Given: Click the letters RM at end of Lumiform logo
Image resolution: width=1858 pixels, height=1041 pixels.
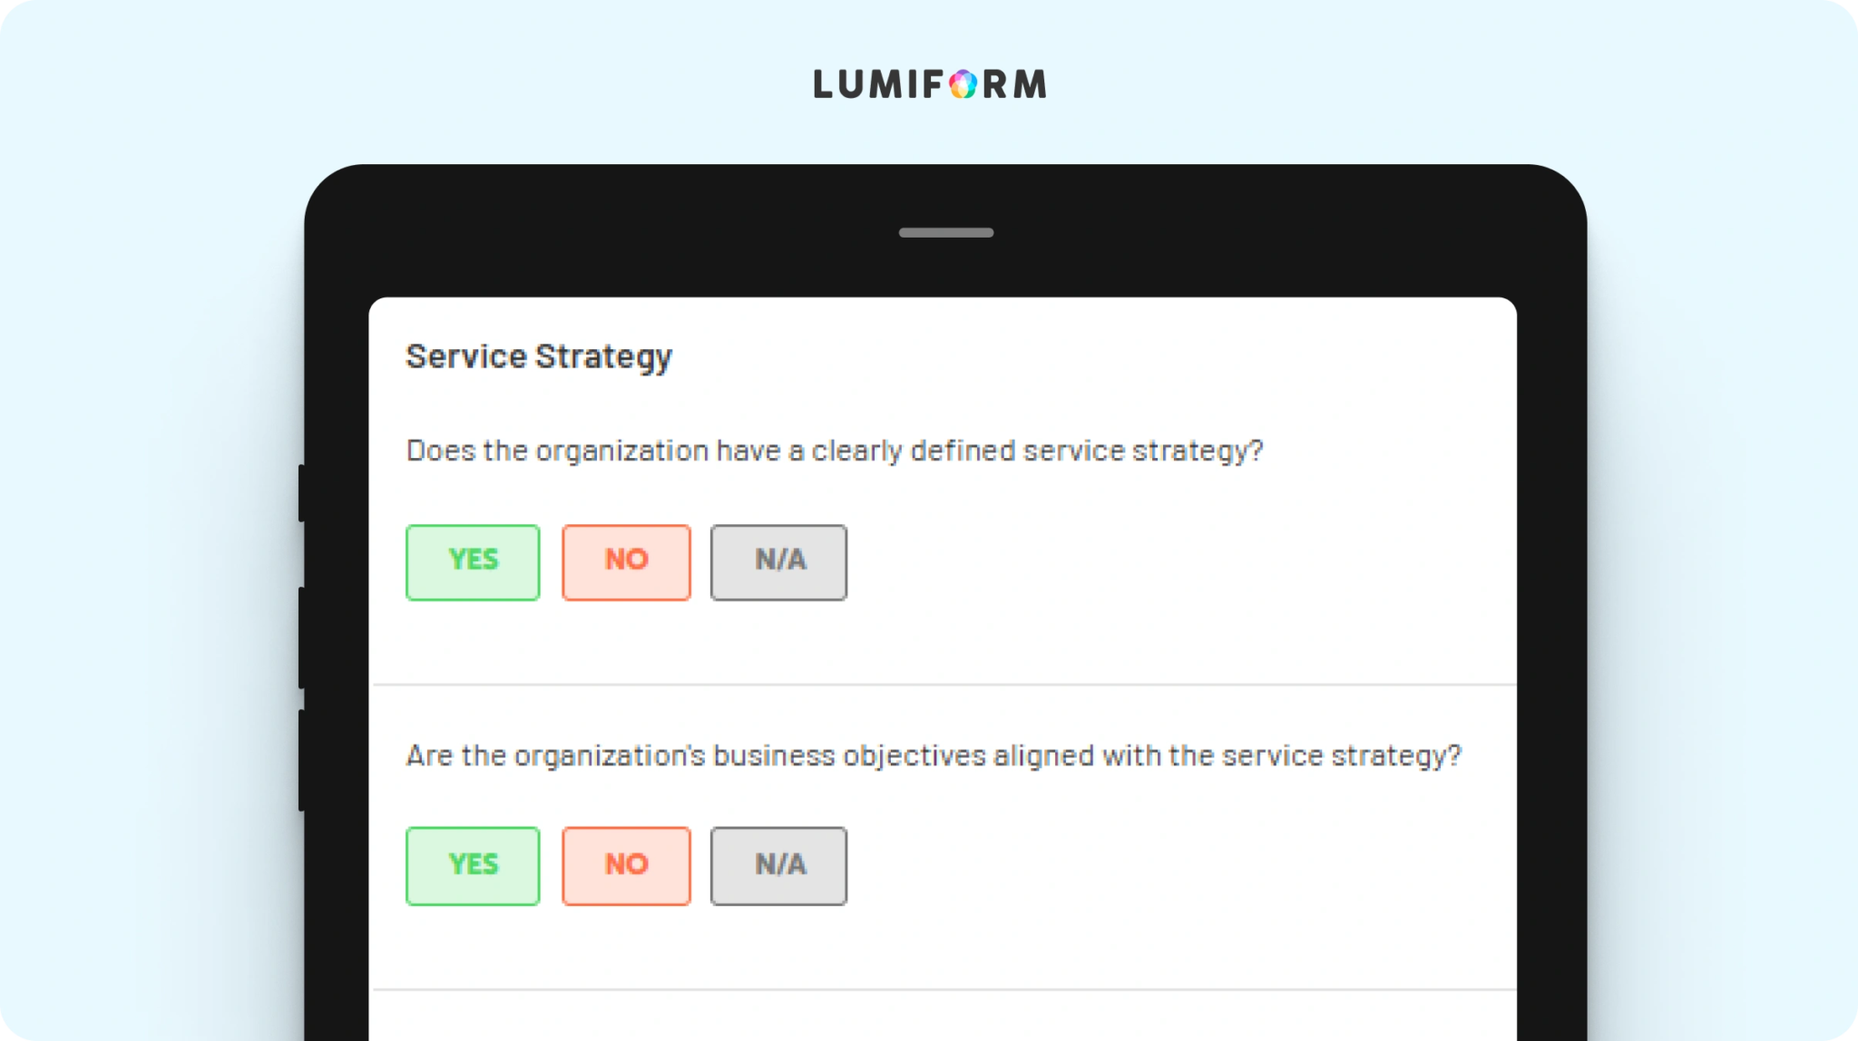Looking at the screenshot, I should point(1014,84).
